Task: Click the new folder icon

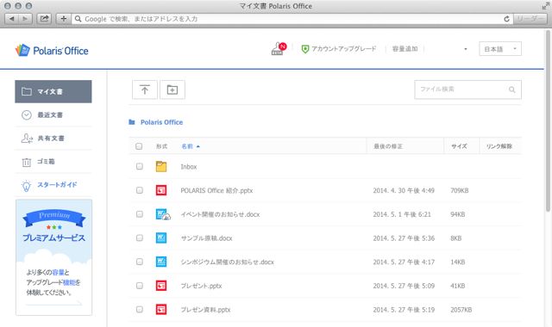Action: (172, 89)
